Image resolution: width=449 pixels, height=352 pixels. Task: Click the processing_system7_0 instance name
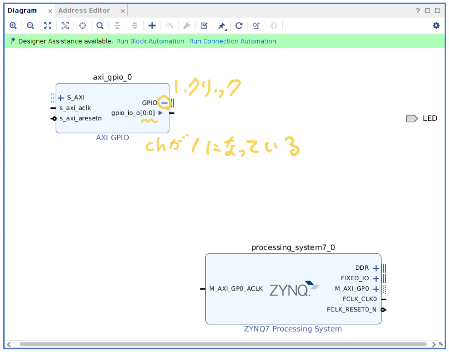pos(293,247)
